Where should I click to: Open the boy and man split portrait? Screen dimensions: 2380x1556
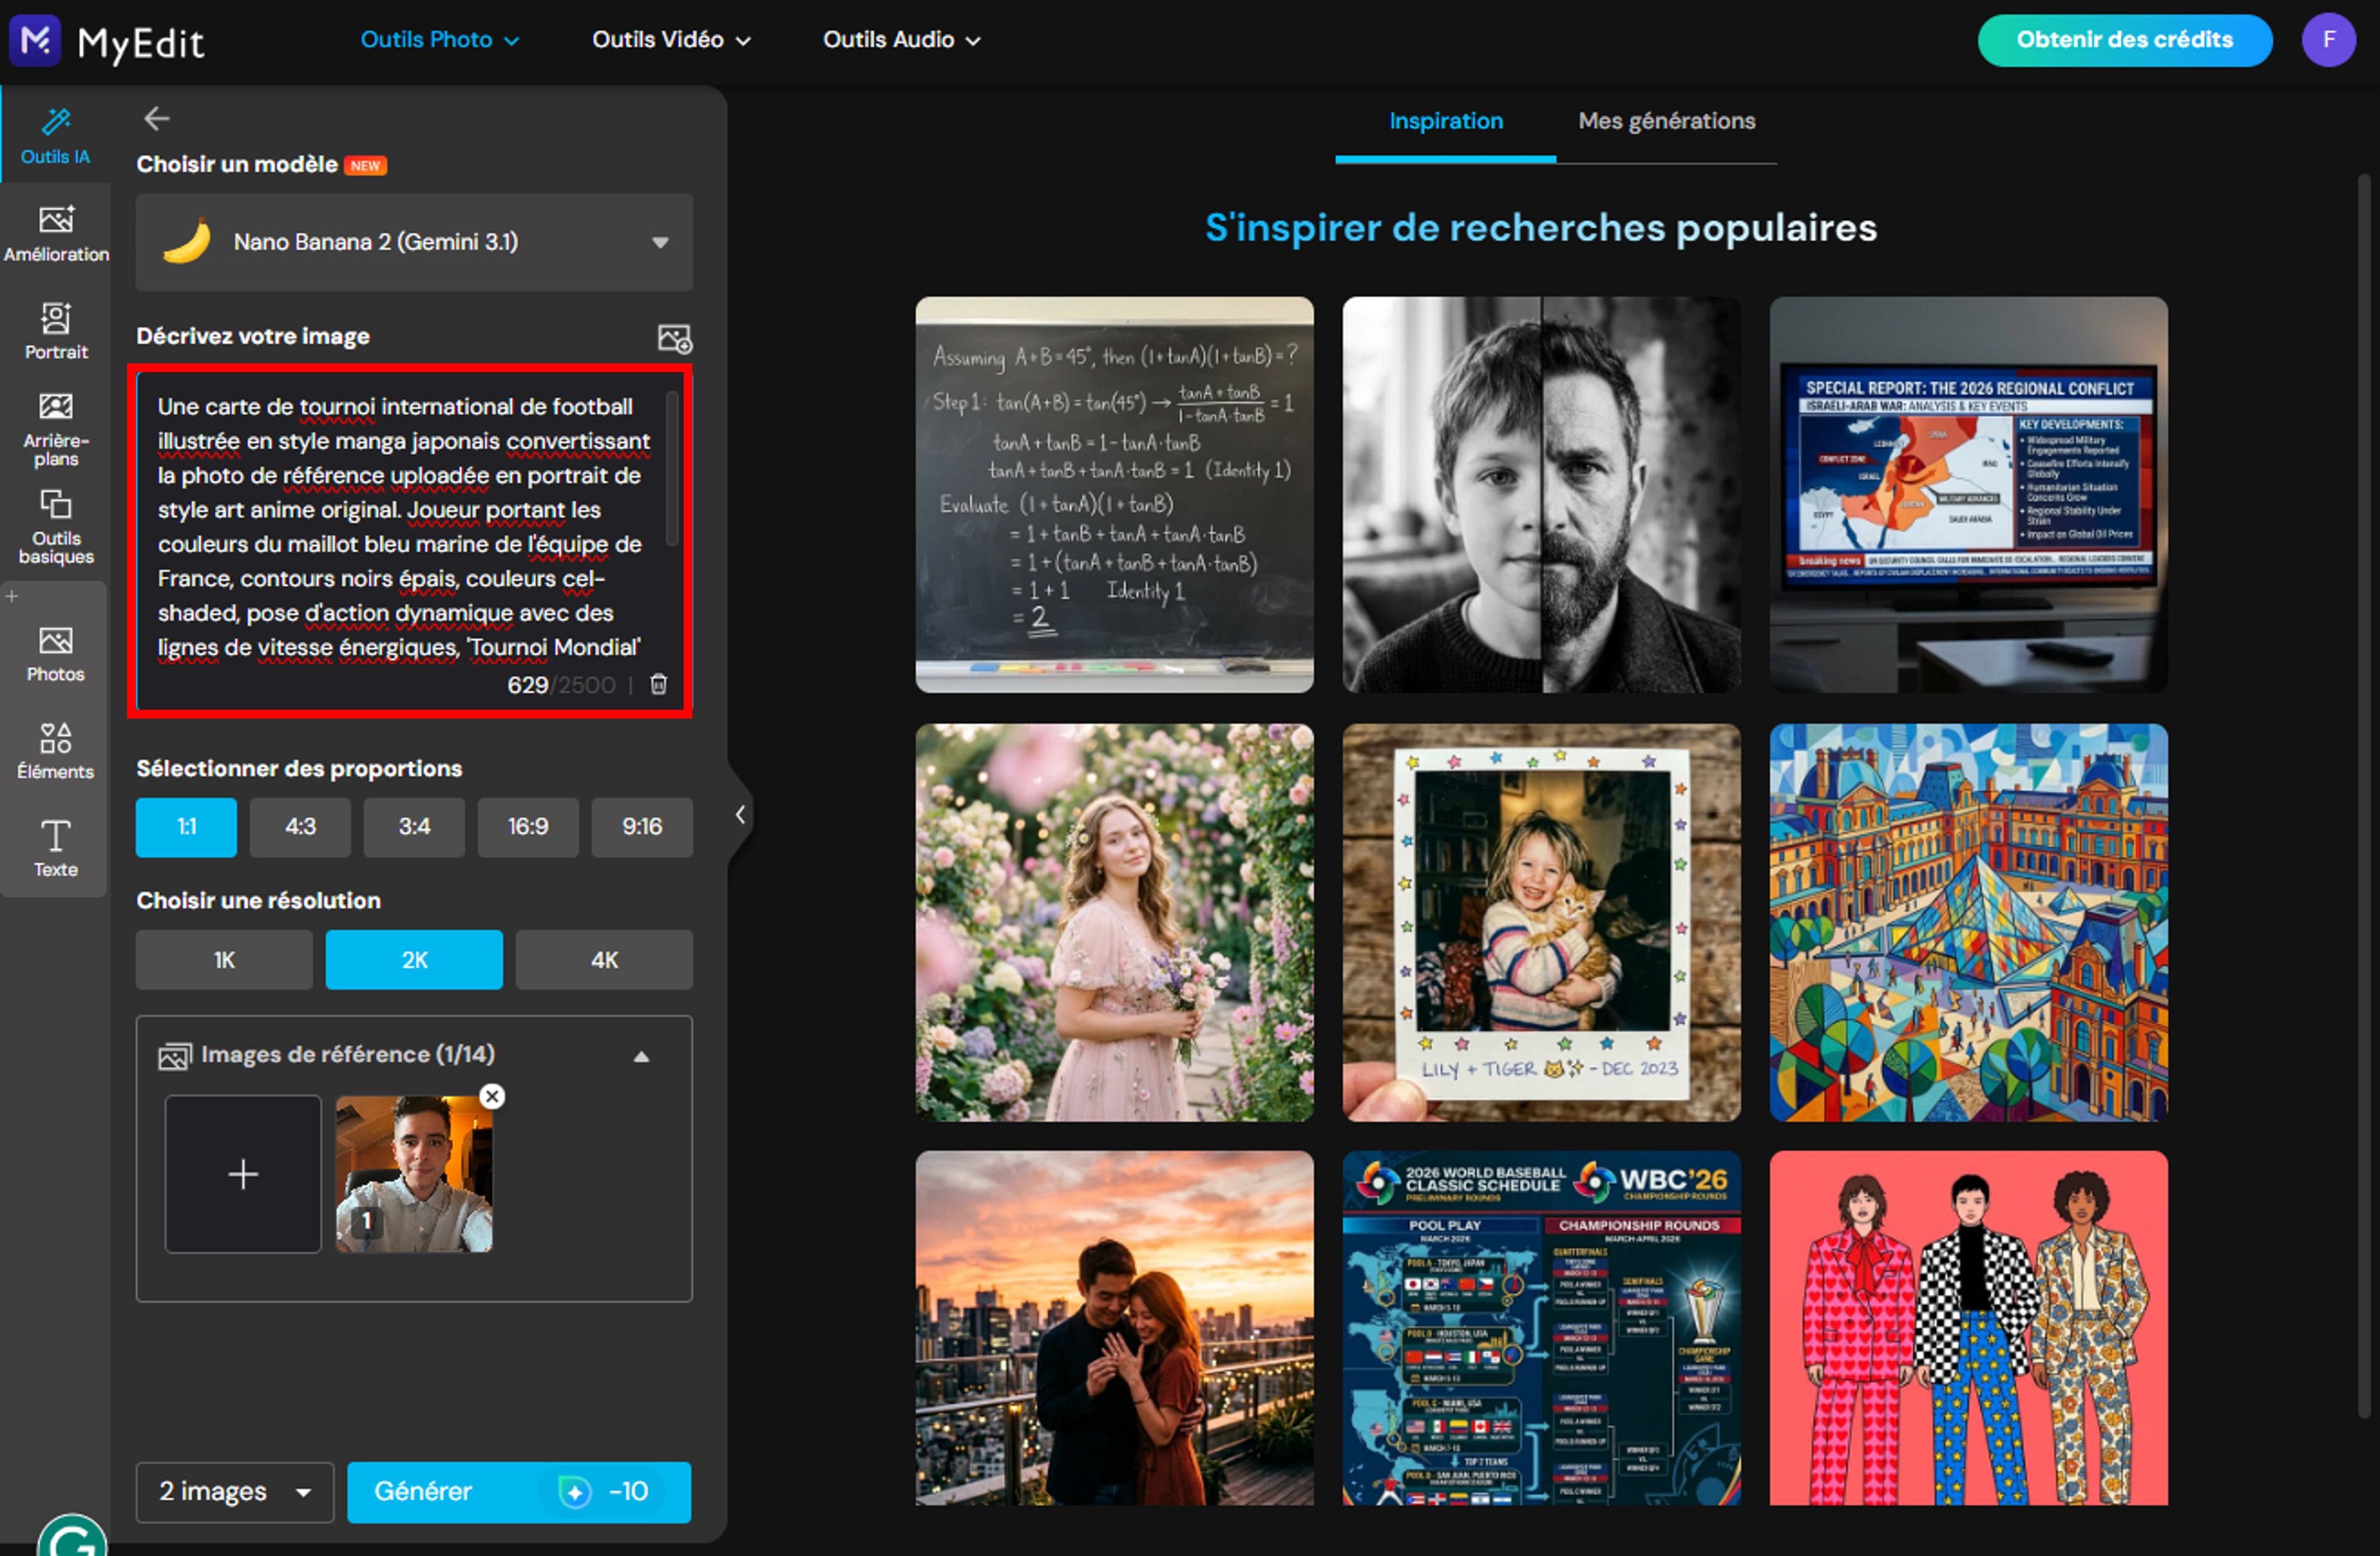[x=1542, y=495]
